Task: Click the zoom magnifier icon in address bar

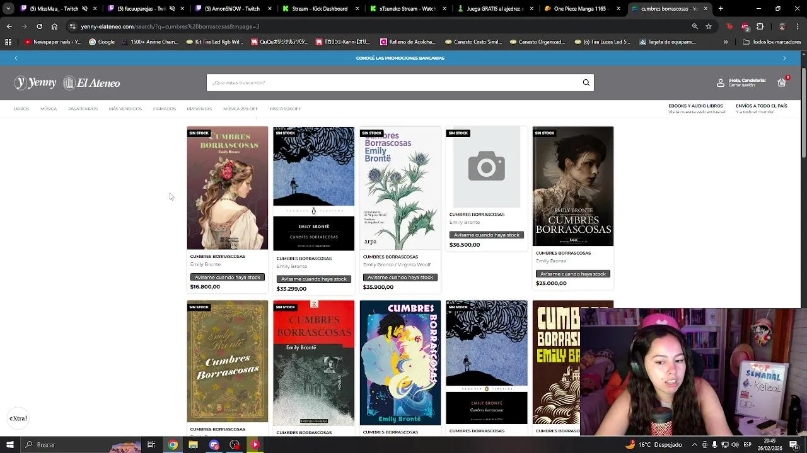Action: click(695, 26)
